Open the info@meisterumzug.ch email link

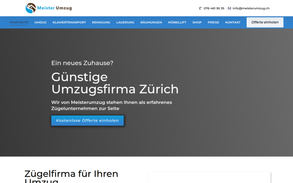click(251, 8)
